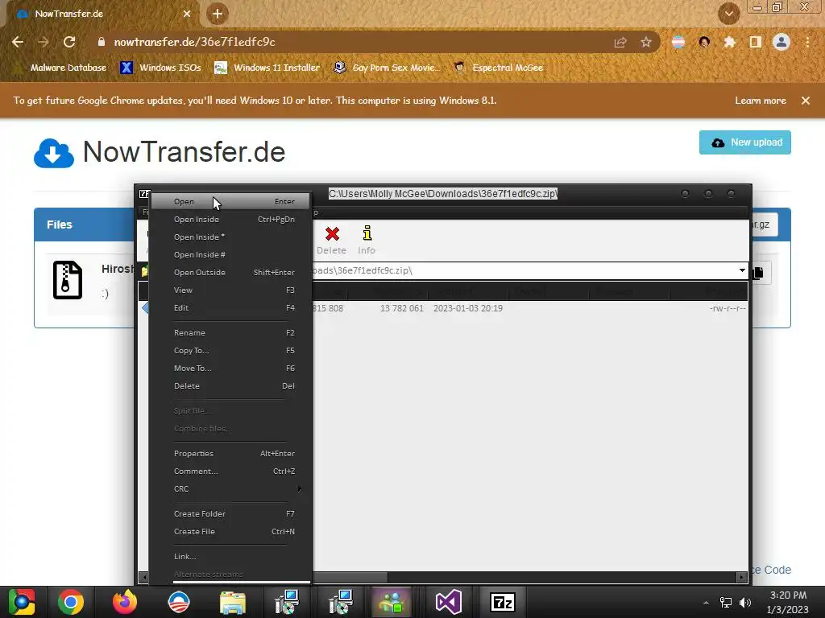Viewport: 825px width, 618px height.
Task: Select Open Inside * menu entry
Action: pos(230,237)
